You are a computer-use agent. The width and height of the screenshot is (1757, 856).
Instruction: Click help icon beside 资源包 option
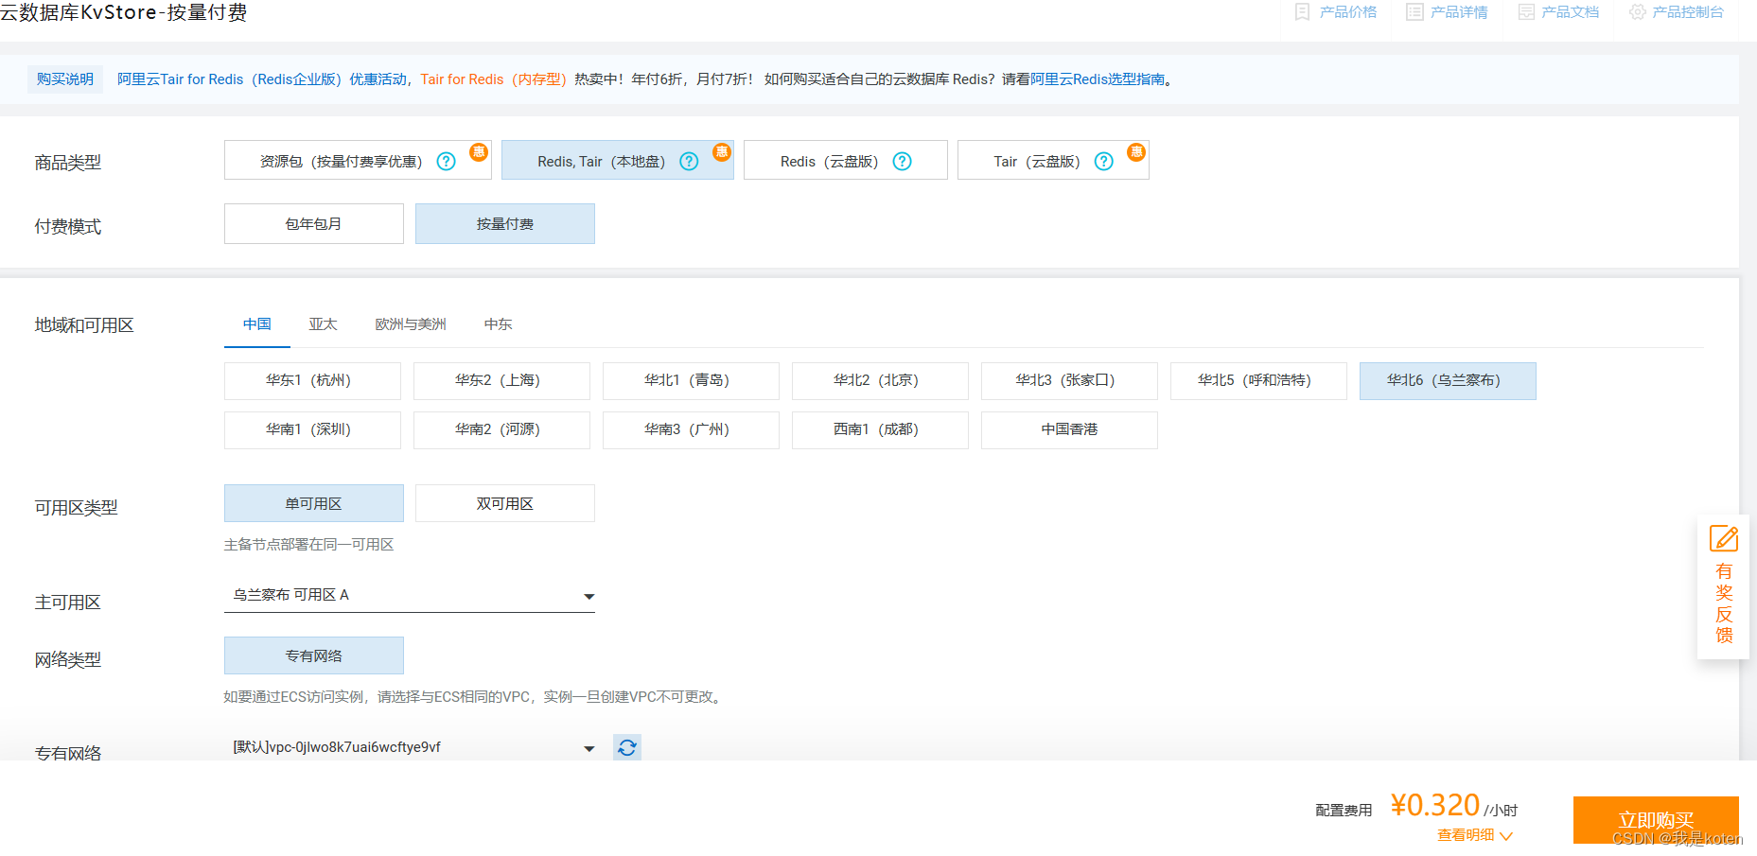(446, 162)
